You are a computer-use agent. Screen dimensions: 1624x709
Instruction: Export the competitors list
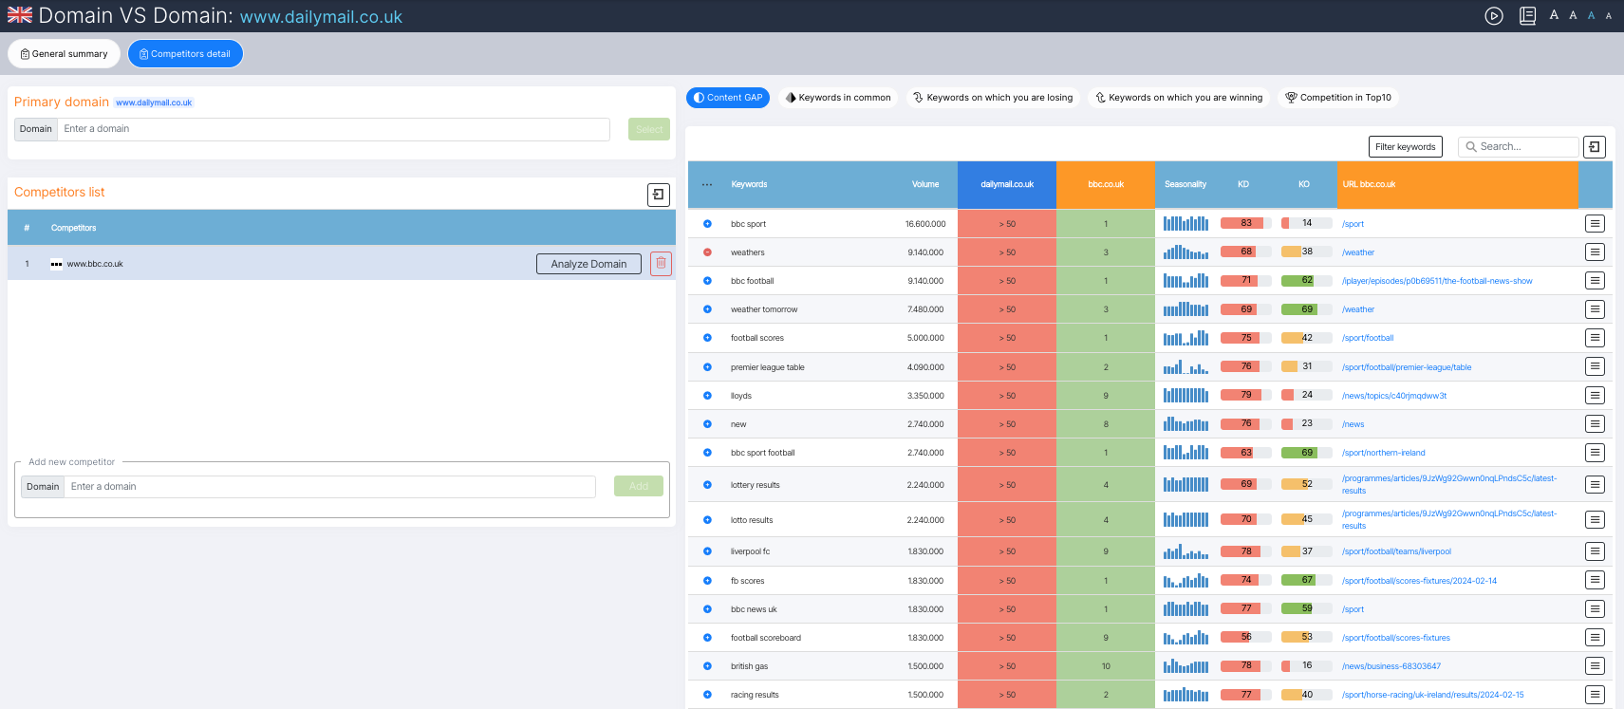coord(659,195)
